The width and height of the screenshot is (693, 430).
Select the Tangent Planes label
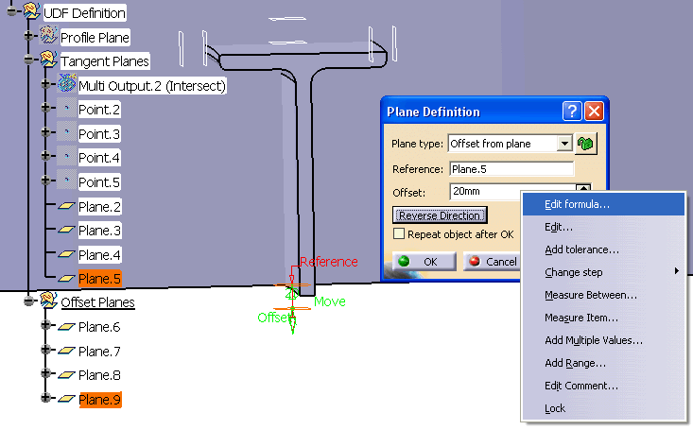tap(105, 61)
